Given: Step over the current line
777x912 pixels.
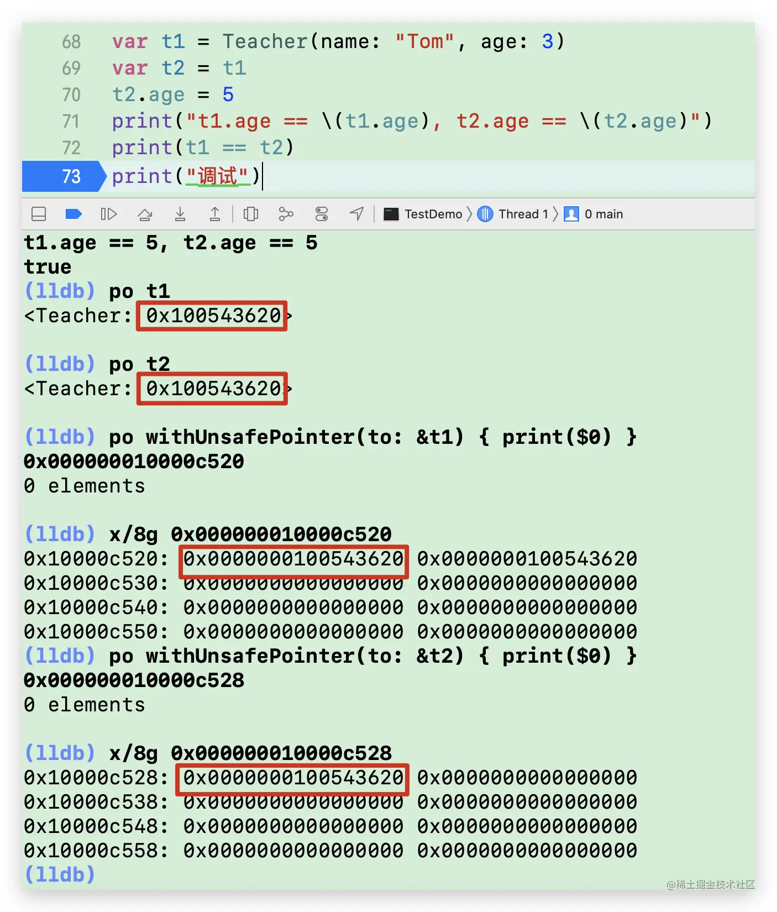Looking at the screenshot, I should (x=145, y=214).
